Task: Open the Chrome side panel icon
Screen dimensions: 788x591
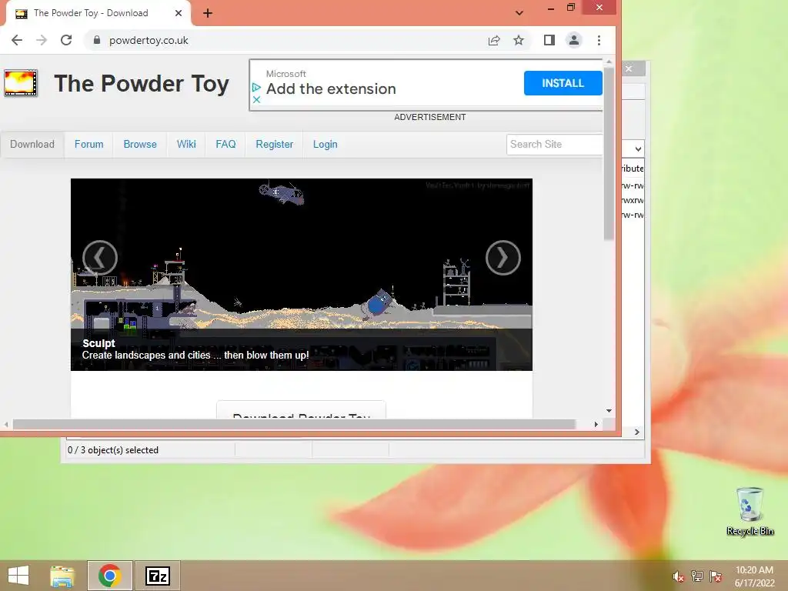Action: (x=549, y=40)
